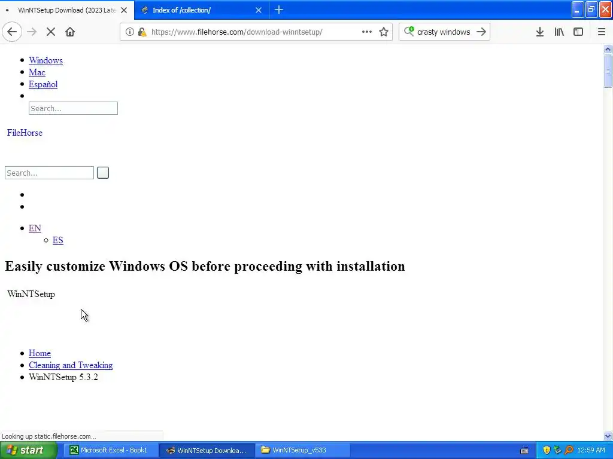
Task: Select the EN language link
Action: tap(35, 228)
